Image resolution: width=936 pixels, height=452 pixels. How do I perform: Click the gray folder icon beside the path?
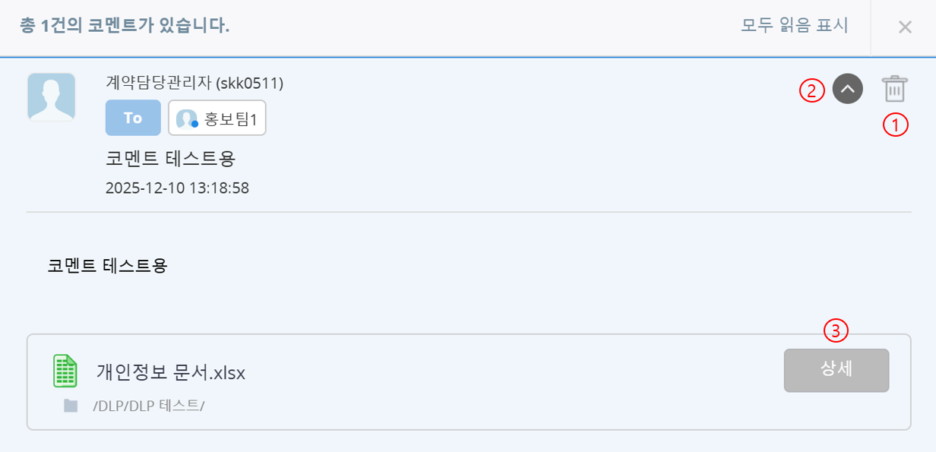[71, 406]
